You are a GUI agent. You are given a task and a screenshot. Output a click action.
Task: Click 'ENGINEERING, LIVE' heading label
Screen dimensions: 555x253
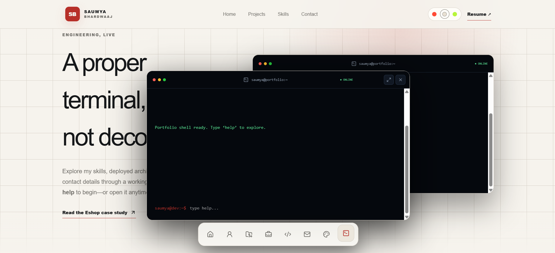[89, 35]
